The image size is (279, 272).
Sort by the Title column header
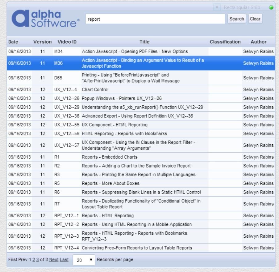click(144, 42)
